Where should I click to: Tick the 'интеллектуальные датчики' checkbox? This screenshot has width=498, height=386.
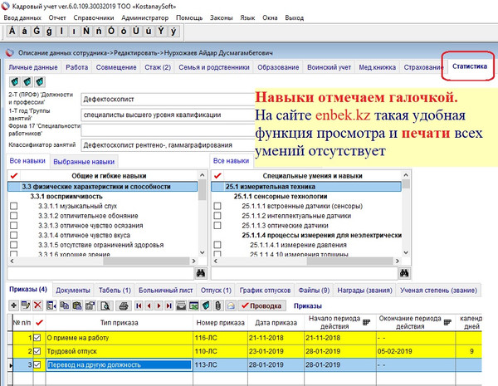click(x=217, y=215)
